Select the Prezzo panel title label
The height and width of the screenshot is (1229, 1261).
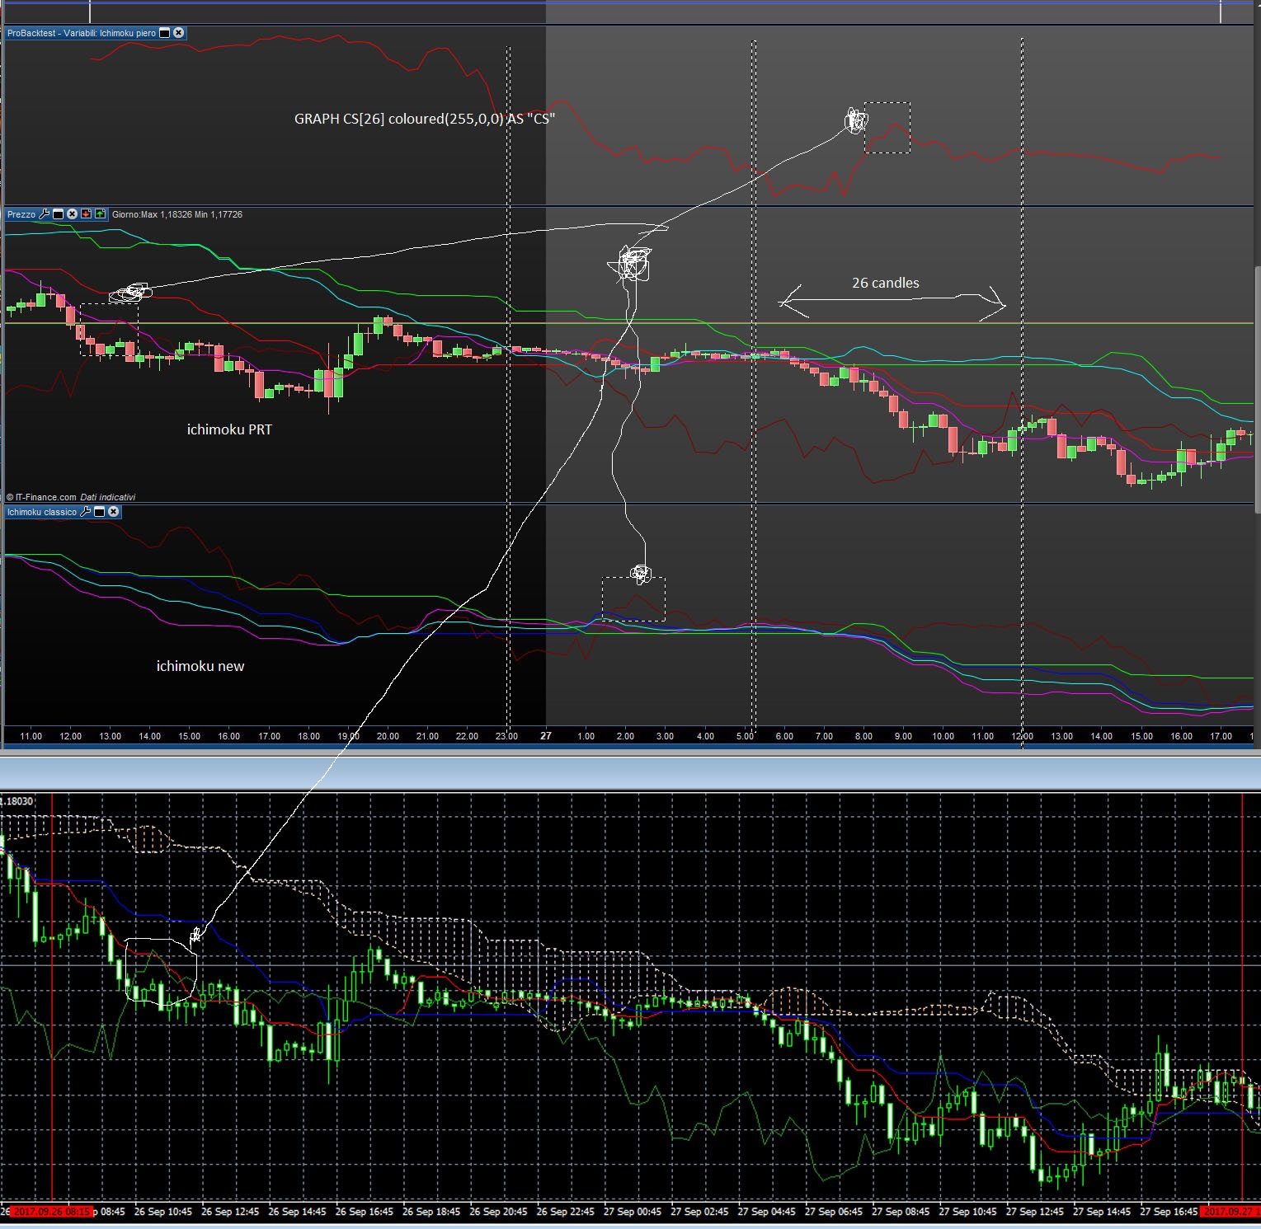click(x=21, y=214)
